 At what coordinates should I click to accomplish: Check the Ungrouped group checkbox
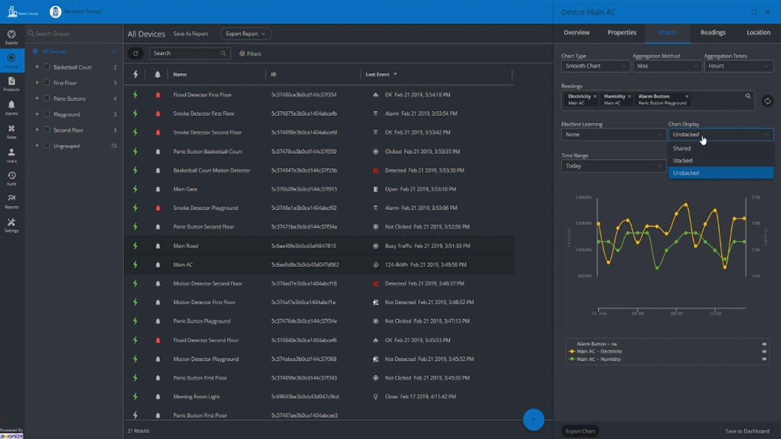coord(46,146)
